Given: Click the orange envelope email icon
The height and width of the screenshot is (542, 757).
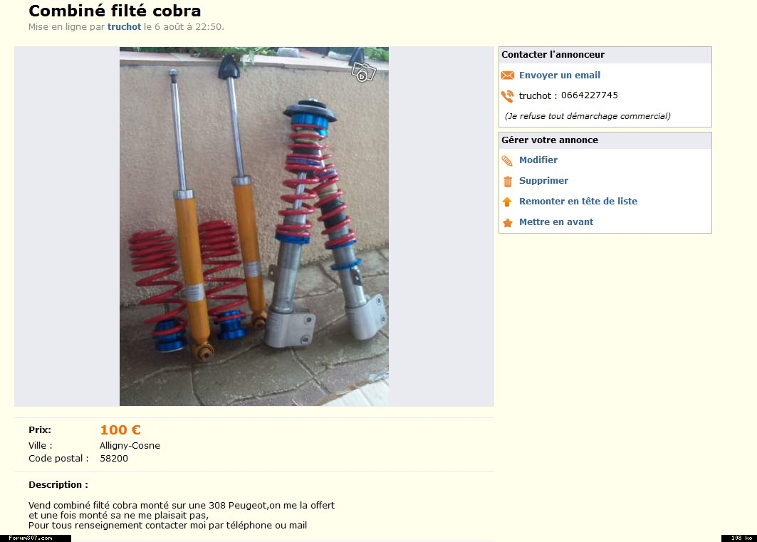Looking at the screenshot, I should click(508, 75).
